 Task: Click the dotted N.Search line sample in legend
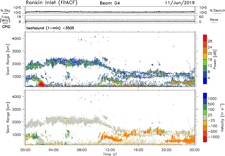(218, 14)
